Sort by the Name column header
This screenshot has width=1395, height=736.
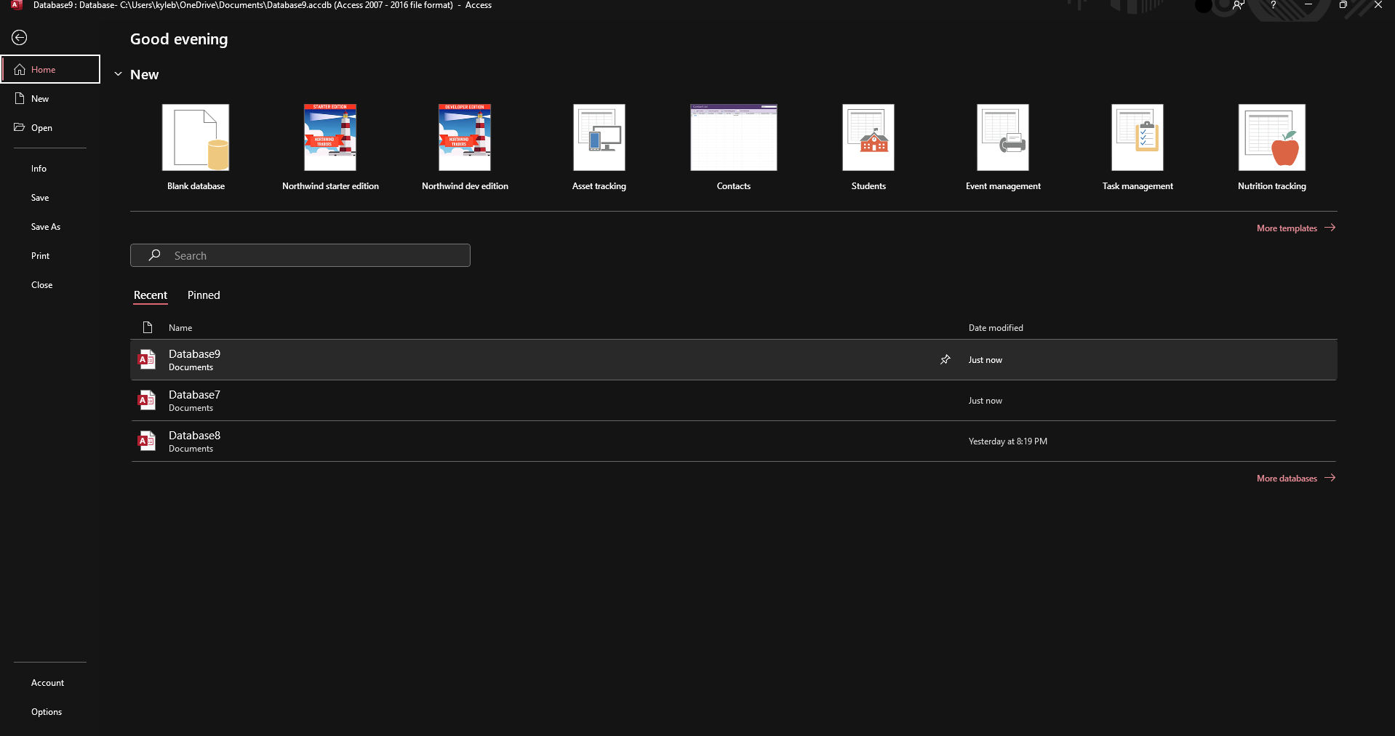tap(180, 328)
